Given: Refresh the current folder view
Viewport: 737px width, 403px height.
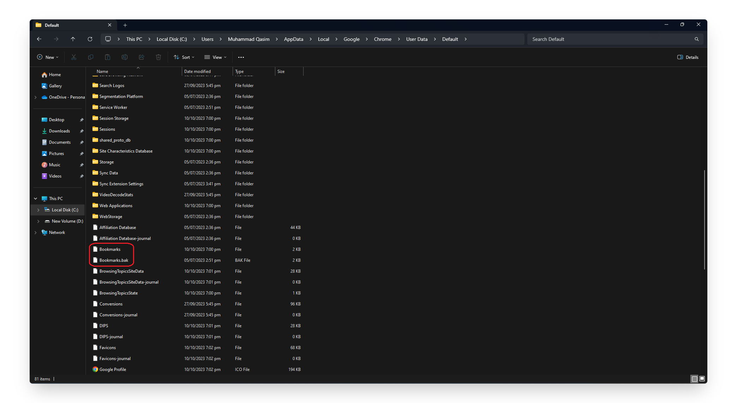Looking at the screenshot, I should point(90,39).
